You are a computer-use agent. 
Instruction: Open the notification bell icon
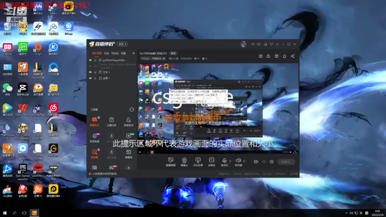coord(284,56)
